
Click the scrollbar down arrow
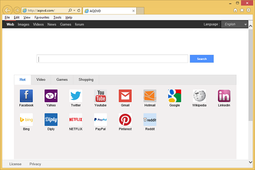pyautogui.click(x=251, y=162)
